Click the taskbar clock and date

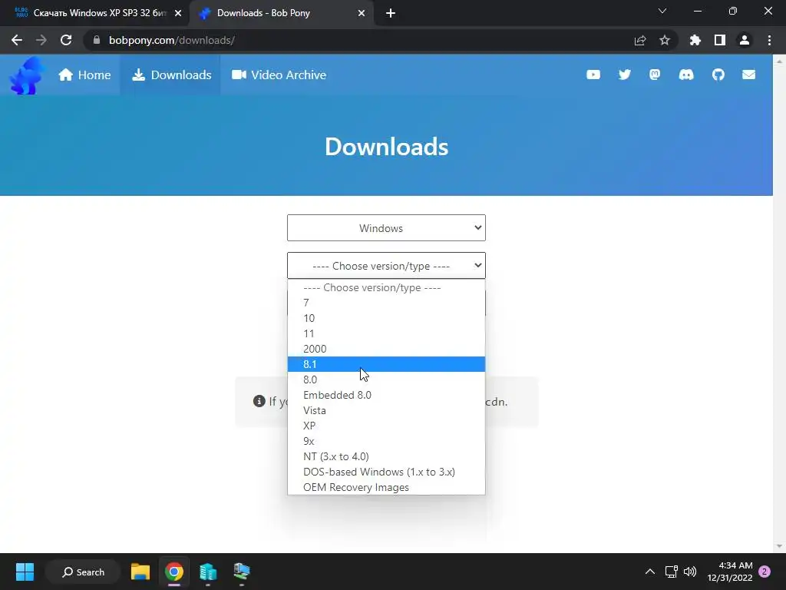coord(729,572)
